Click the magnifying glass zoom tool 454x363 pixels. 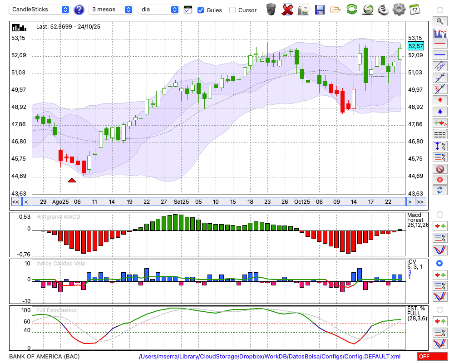[x=439, y=21]
